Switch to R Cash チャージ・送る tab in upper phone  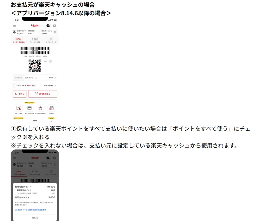(x=35, y=41)
